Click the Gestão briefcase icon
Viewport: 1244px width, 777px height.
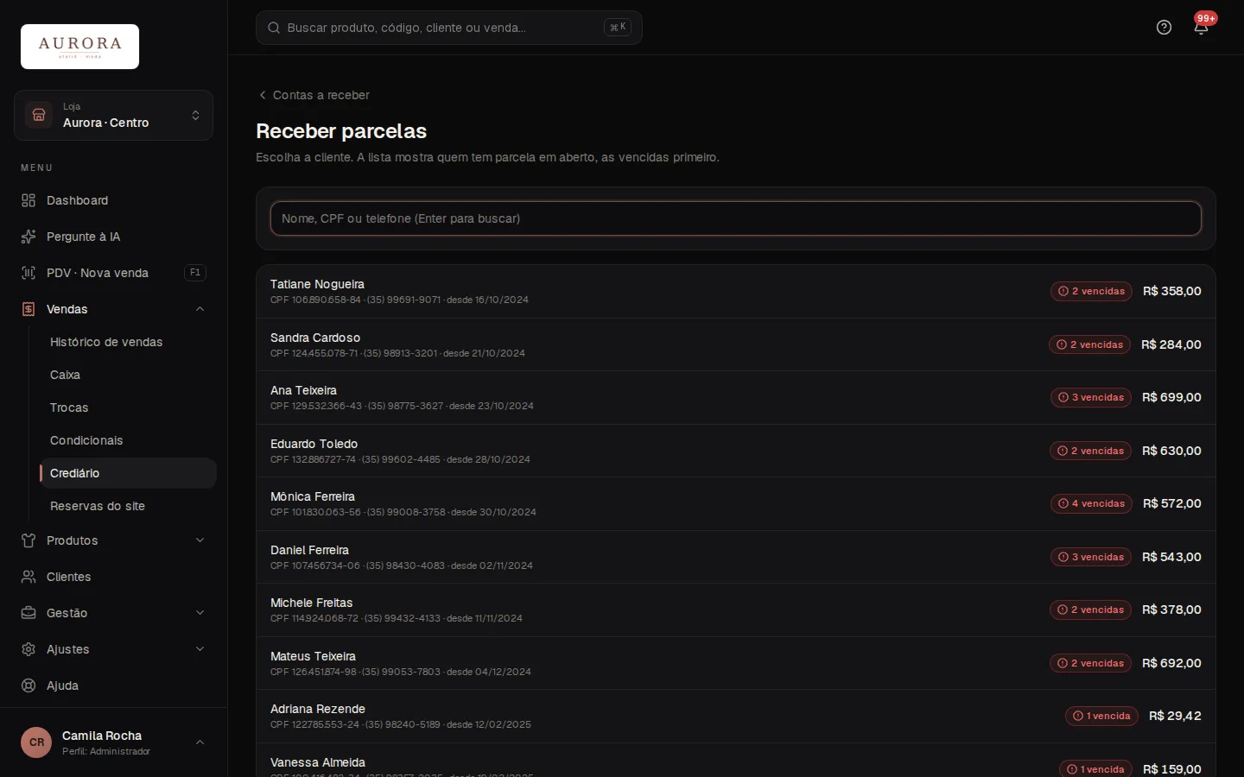(x=29, y=613)
